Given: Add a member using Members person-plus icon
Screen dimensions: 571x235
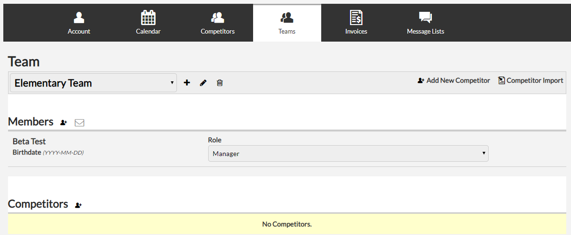Looking at the screenshot, I should pyautogui.click(x=64, y=122).
